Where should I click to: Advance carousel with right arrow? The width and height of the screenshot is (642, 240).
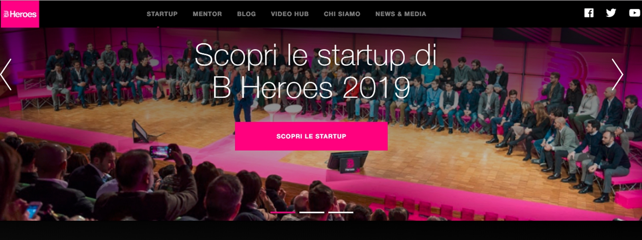pyautogui.click(x=617, y=74)
